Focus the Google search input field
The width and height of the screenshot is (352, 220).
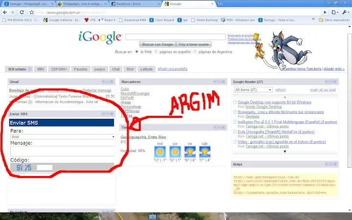point(176,37)
